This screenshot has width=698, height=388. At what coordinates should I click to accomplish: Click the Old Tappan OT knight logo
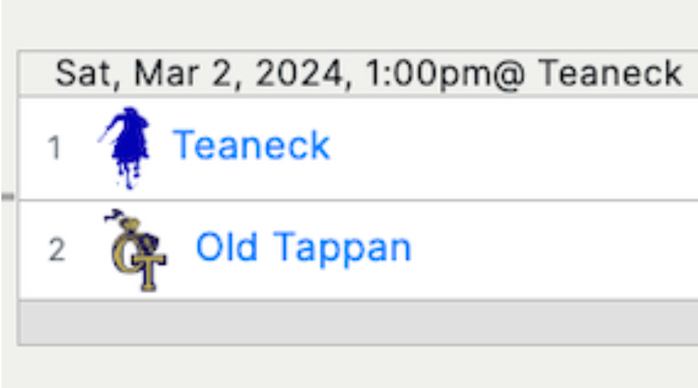pyautogui.click(x=136, y=249)
